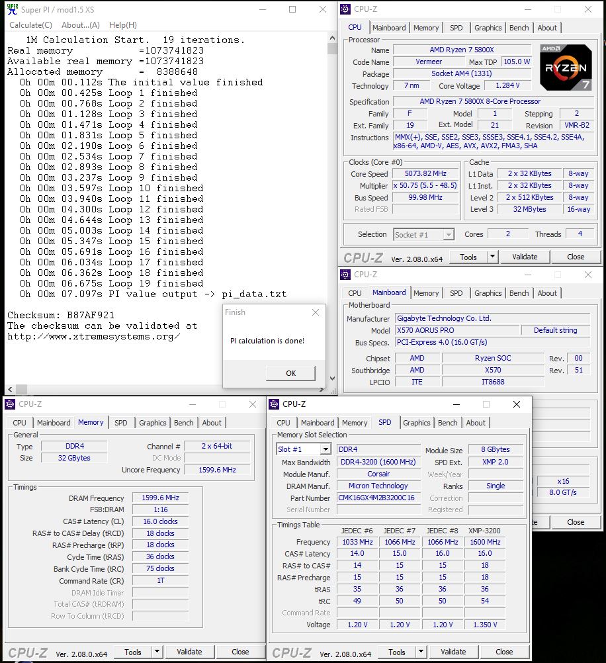606x663 pixels.
Task: Open SPD tab in Memory CPU-Z window
Action: click(120, 423)
